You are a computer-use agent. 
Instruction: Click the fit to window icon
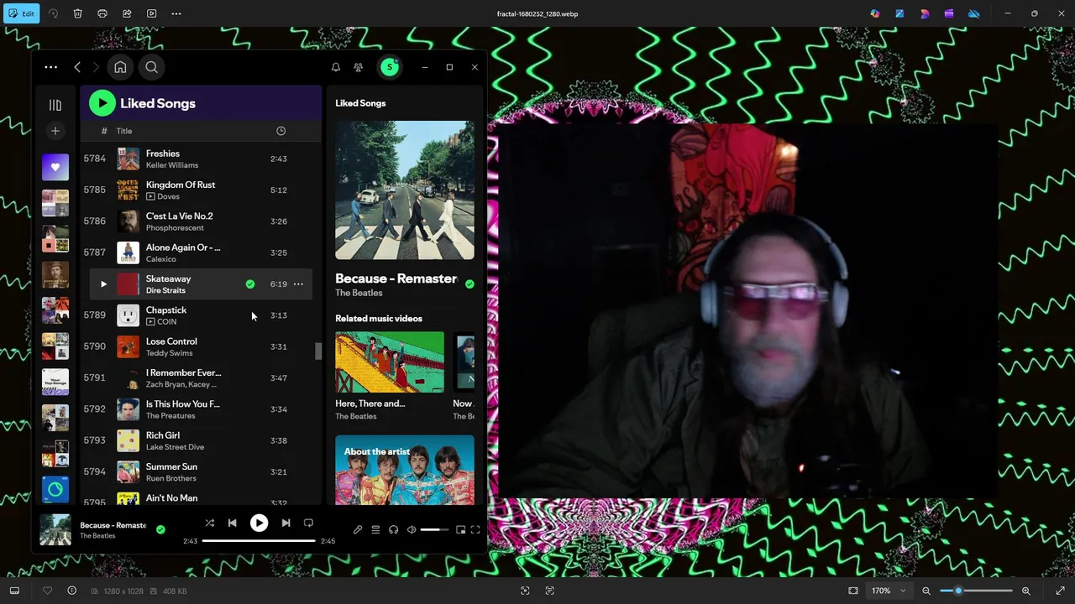click(853, 591)
